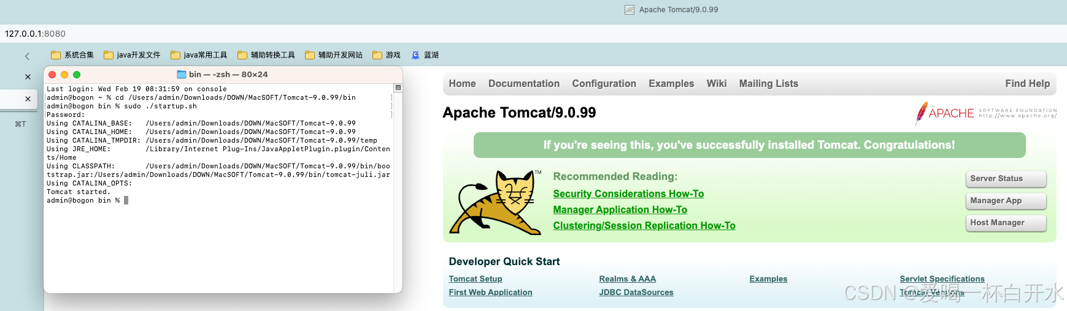This screenshot has height=311, width=1067.
Task: Open the First Web Application link
Action: 491,293
